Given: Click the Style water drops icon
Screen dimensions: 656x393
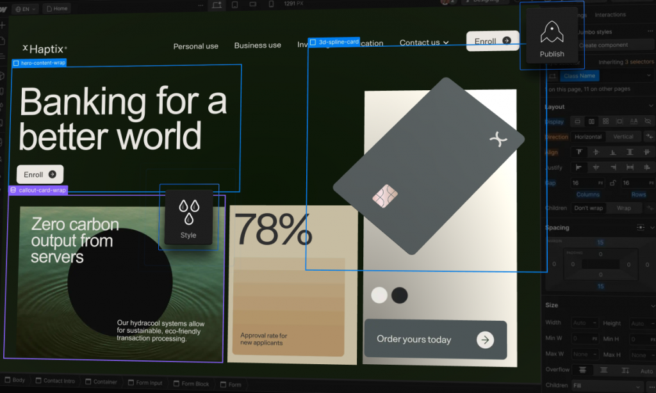Looking at the screenshot, I should (188, 212).
